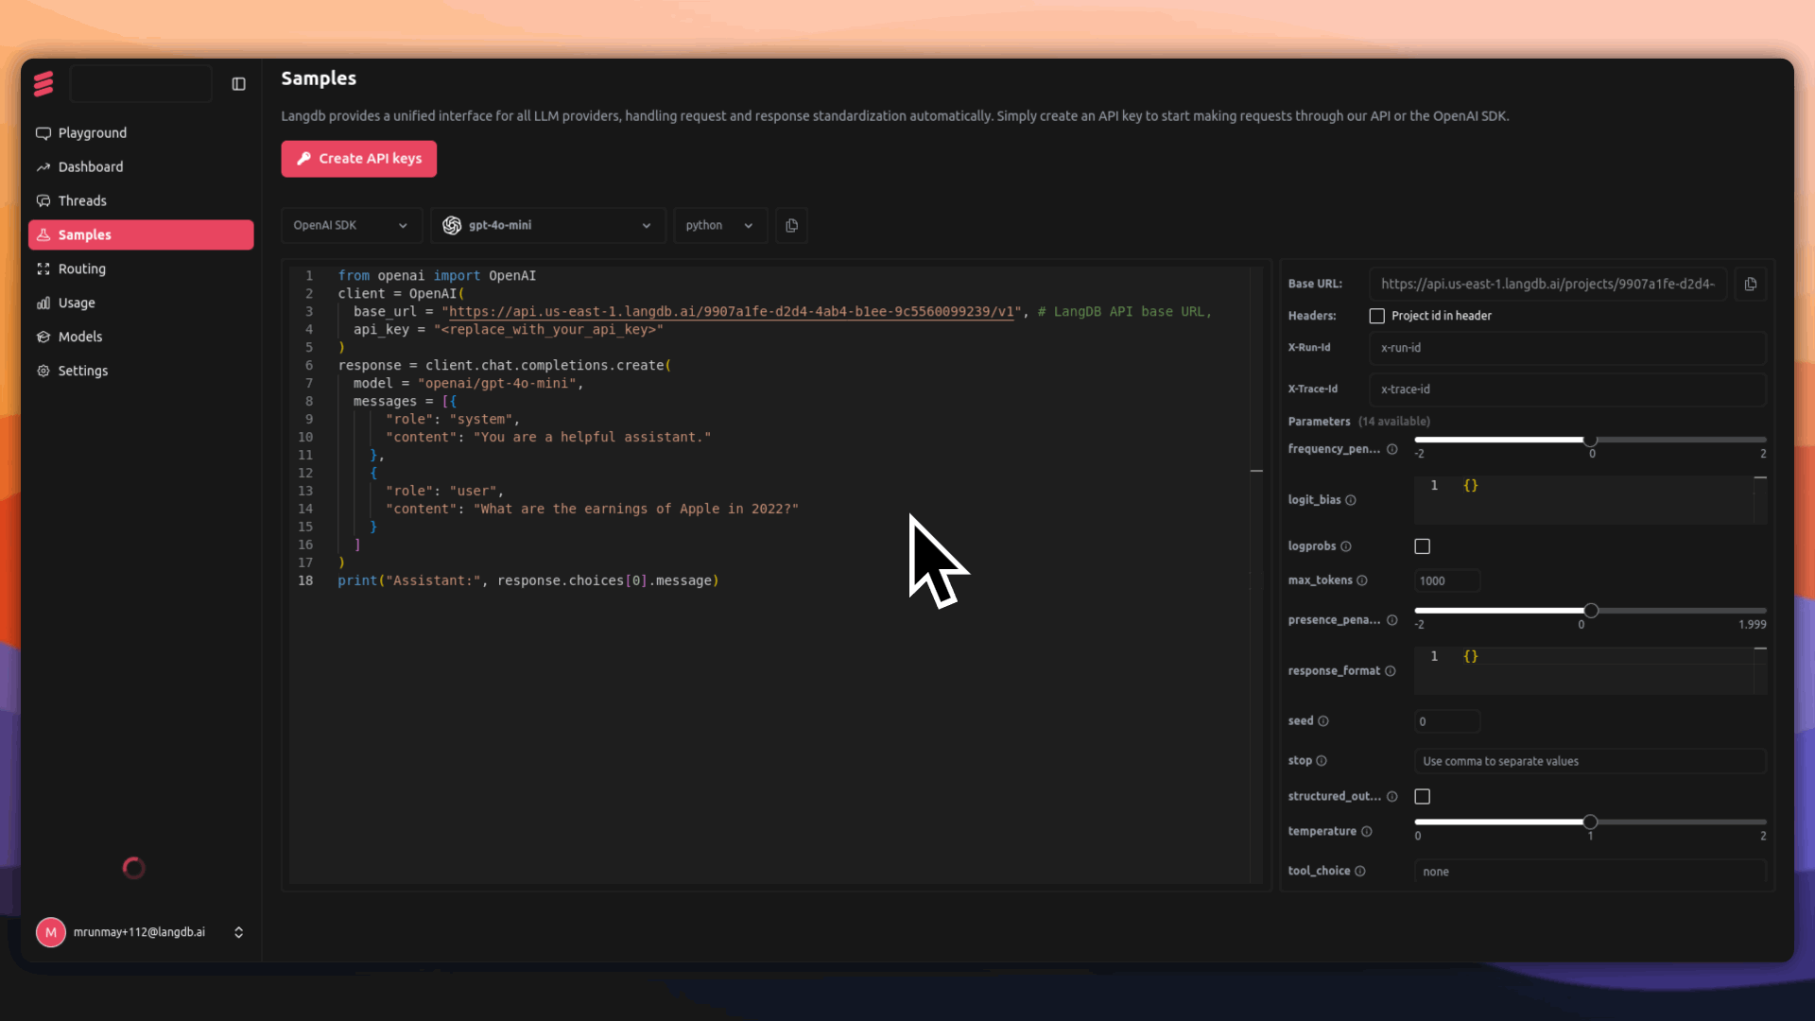The image size is (1815, 1021).
Task: Open the OpenAI SDK dropdown
Action: 351,225
